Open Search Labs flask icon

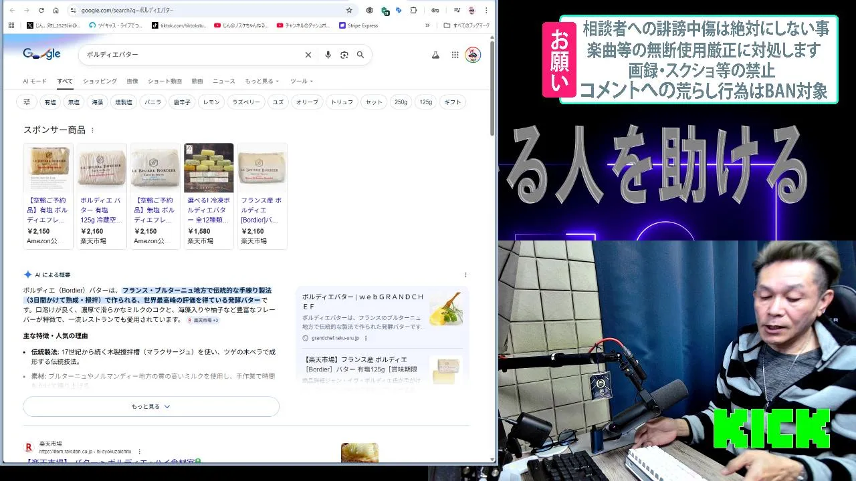(x=435, y=55)
